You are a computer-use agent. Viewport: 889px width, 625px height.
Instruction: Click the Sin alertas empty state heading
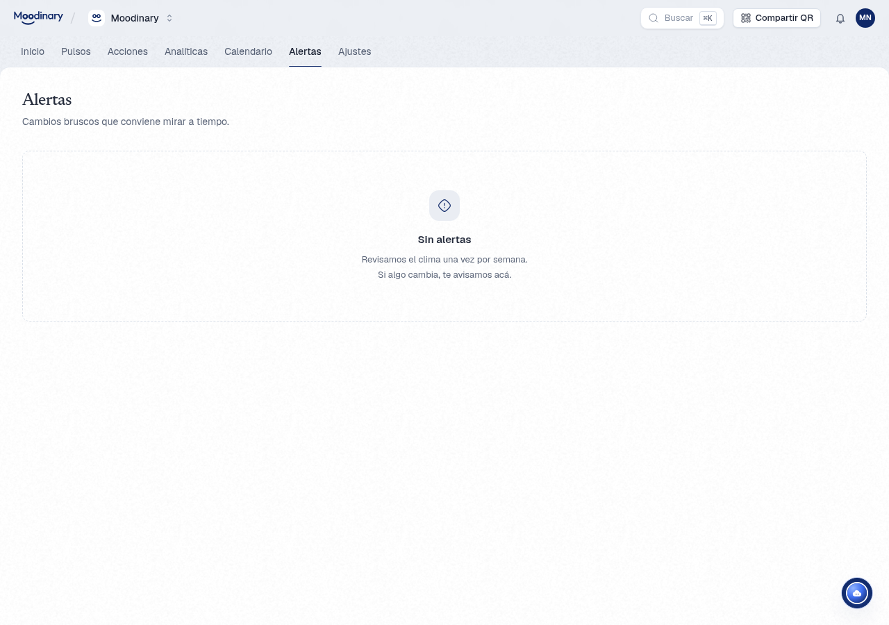[x=444, y=240]
